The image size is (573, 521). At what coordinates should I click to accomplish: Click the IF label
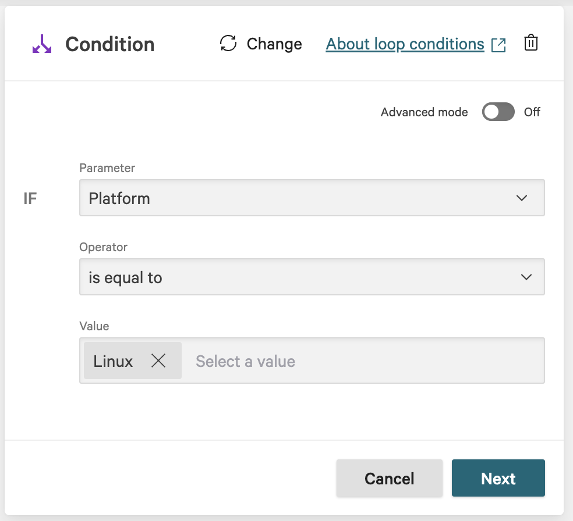tap(30, 199)
